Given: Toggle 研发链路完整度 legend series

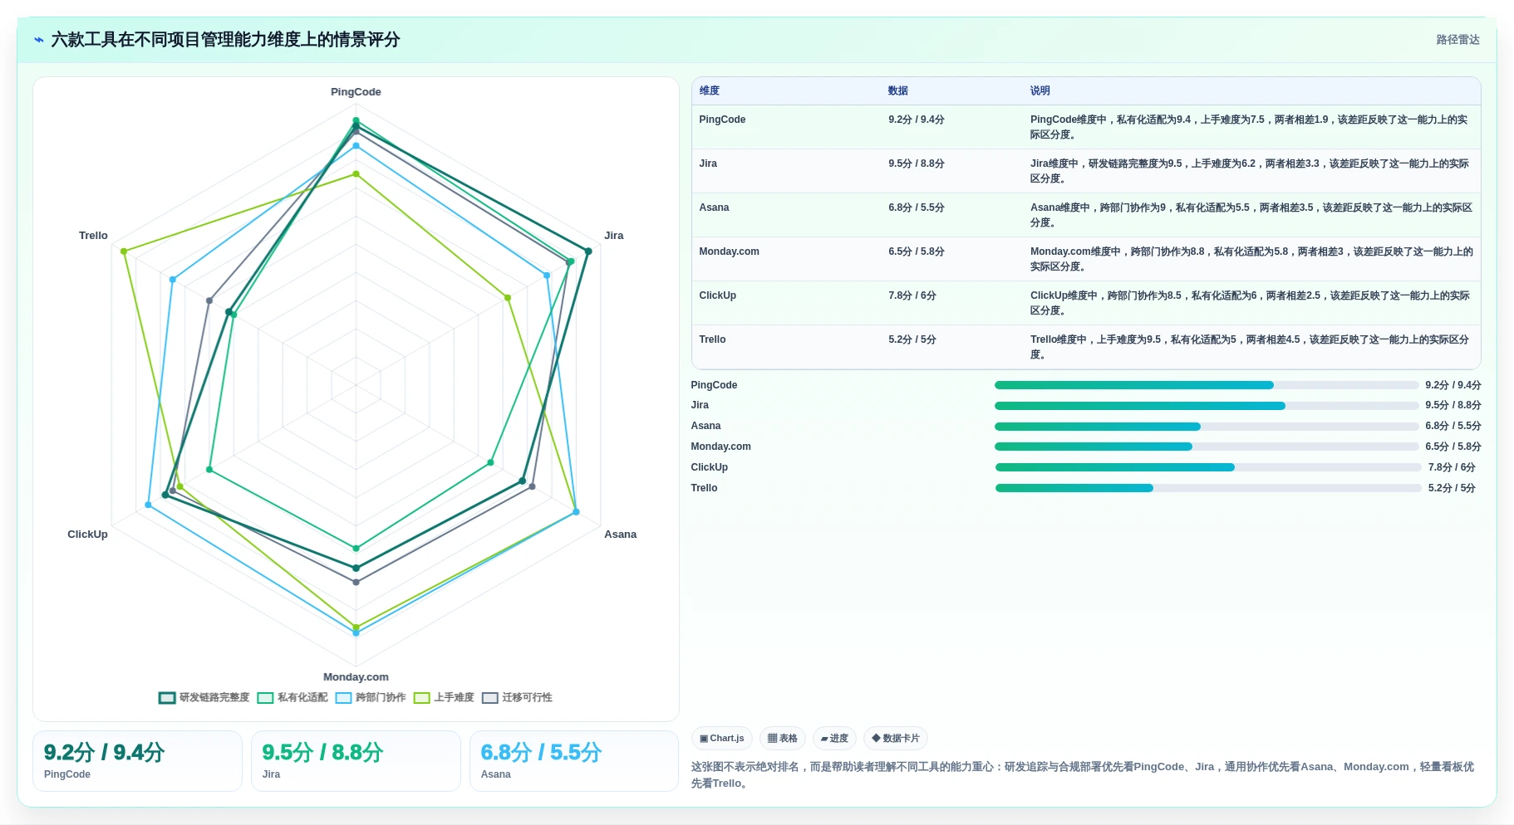Looking at the screenshot, I should (x=204, y=697).
